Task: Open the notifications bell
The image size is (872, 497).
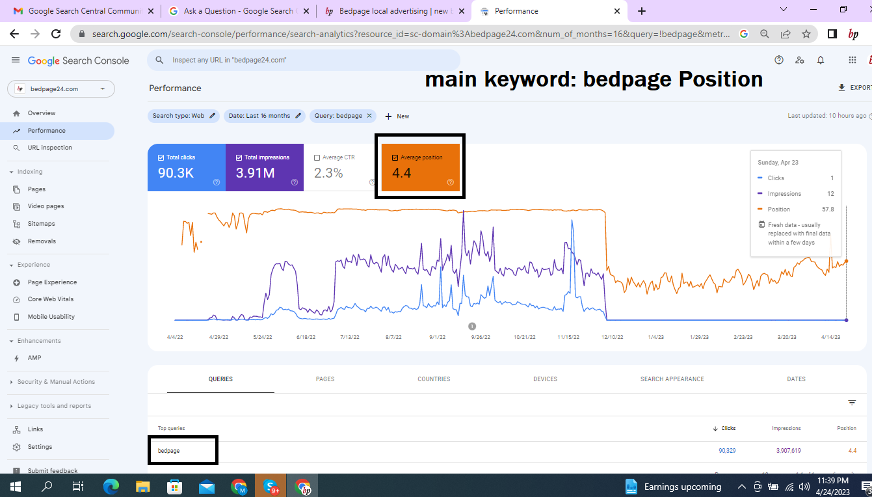Action: (821, 60)
